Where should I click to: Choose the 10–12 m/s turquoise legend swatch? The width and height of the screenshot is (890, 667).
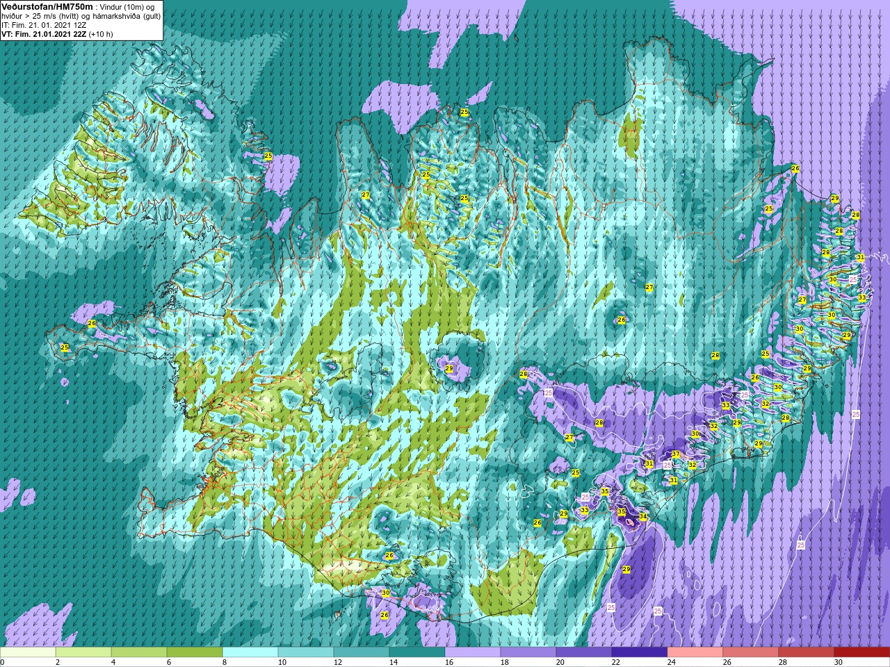click(306, 652)
